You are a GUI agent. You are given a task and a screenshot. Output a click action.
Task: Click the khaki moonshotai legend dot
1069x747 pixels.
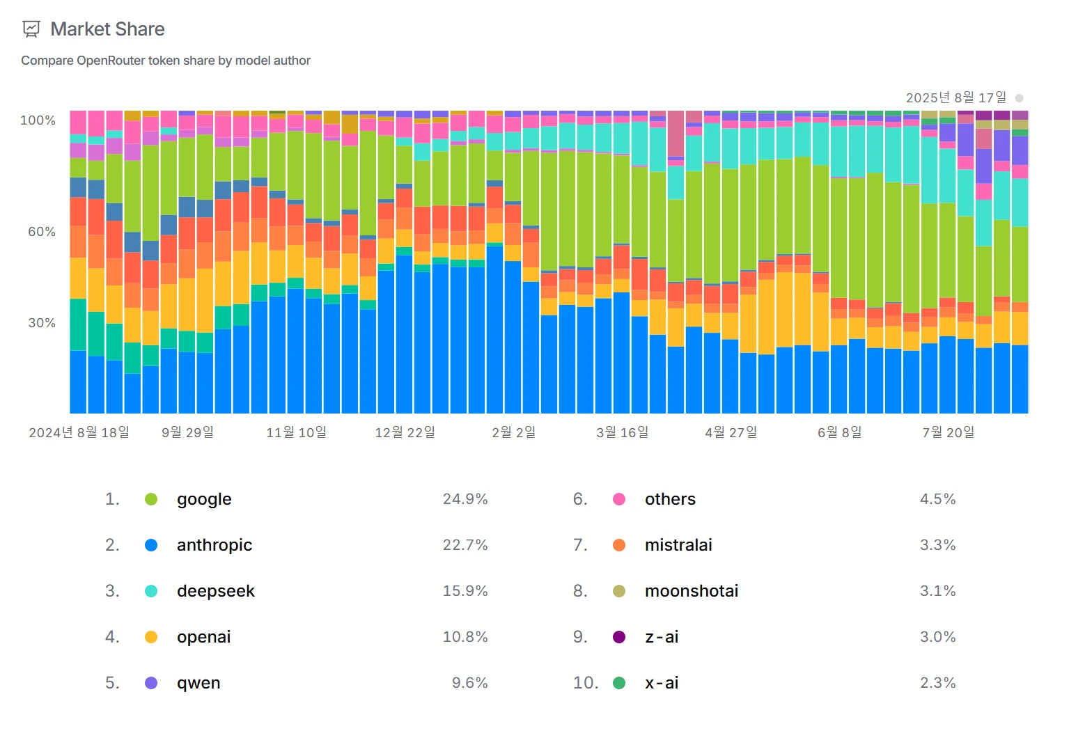pos(619,591)
